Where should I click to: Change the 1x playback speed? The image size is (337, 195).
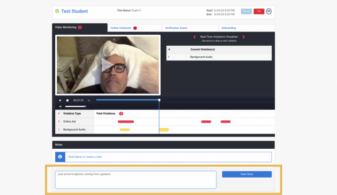[89, 100]
